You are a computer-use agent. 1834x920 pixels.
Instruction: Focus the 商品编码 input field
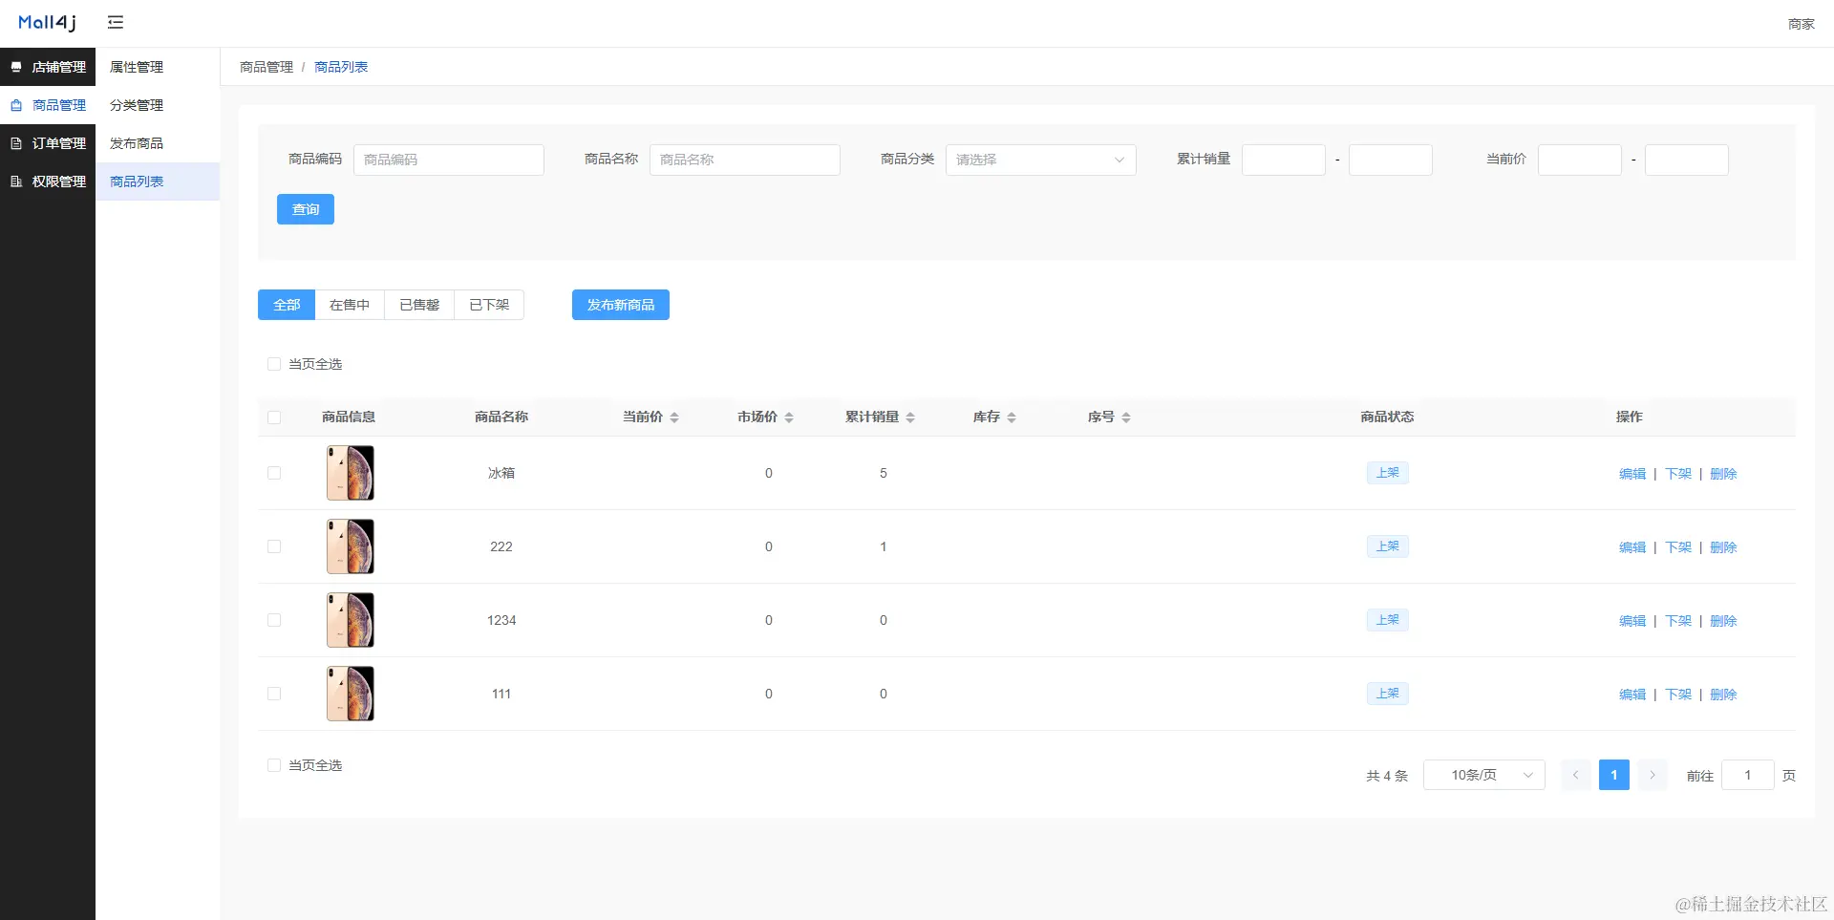[x=449, y=160]
